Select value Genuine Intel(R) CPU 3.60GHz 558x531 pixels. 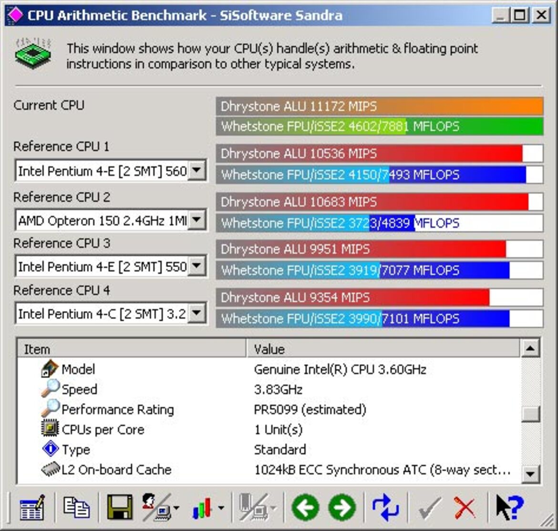coord(340,369)
